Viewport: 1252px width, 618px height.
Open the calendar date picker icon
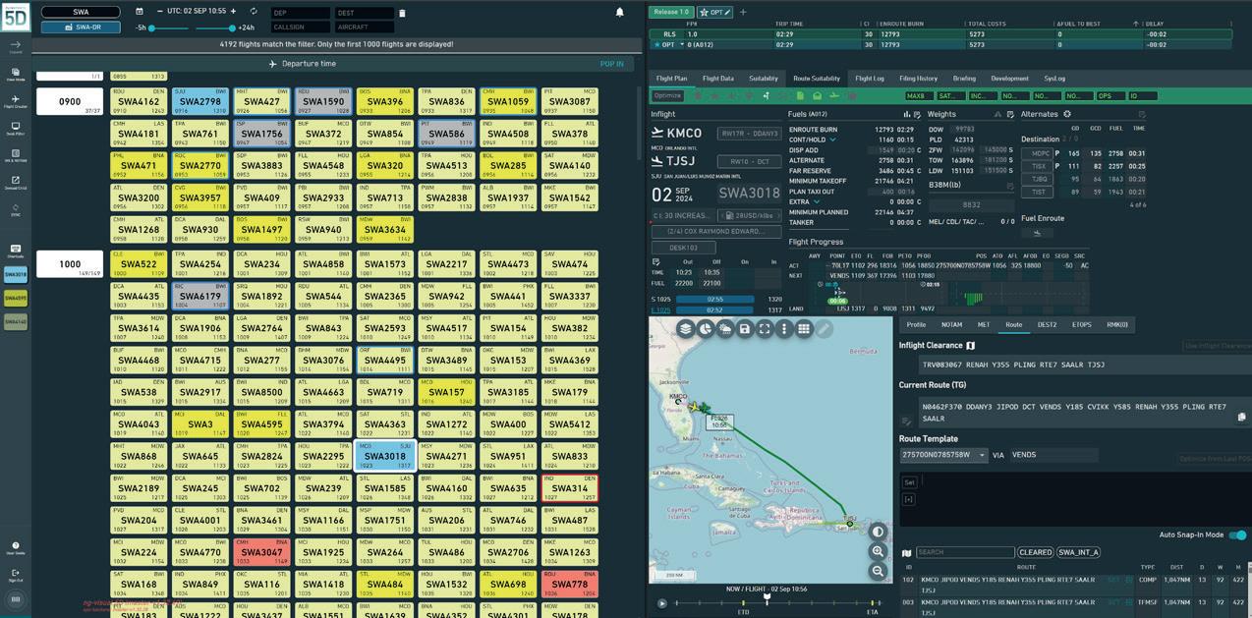tap(140, 12)
